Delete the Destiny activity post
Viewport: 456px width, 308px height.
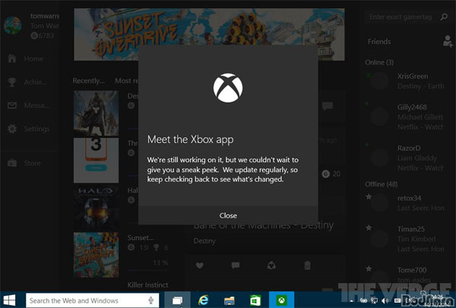tap(307, 265)
